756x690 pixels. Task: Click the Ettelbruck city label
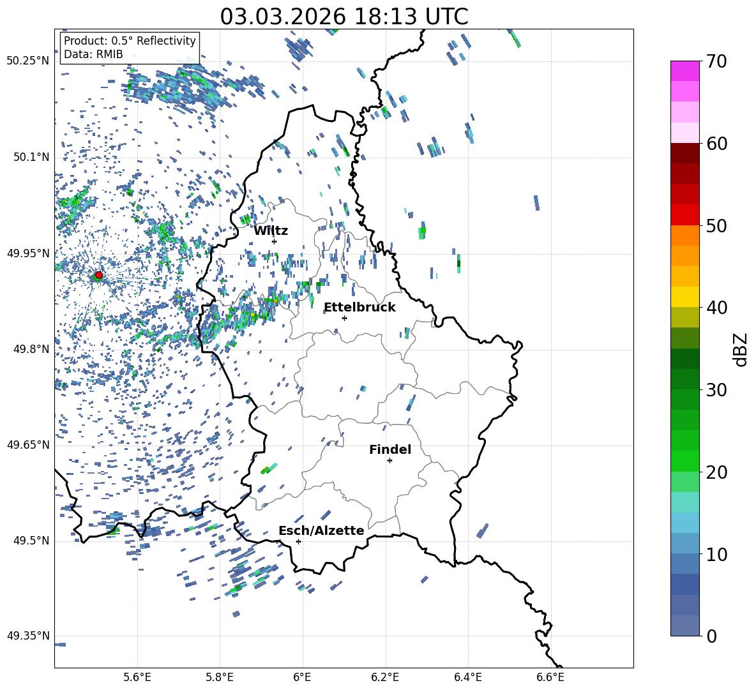pos(359,307)
